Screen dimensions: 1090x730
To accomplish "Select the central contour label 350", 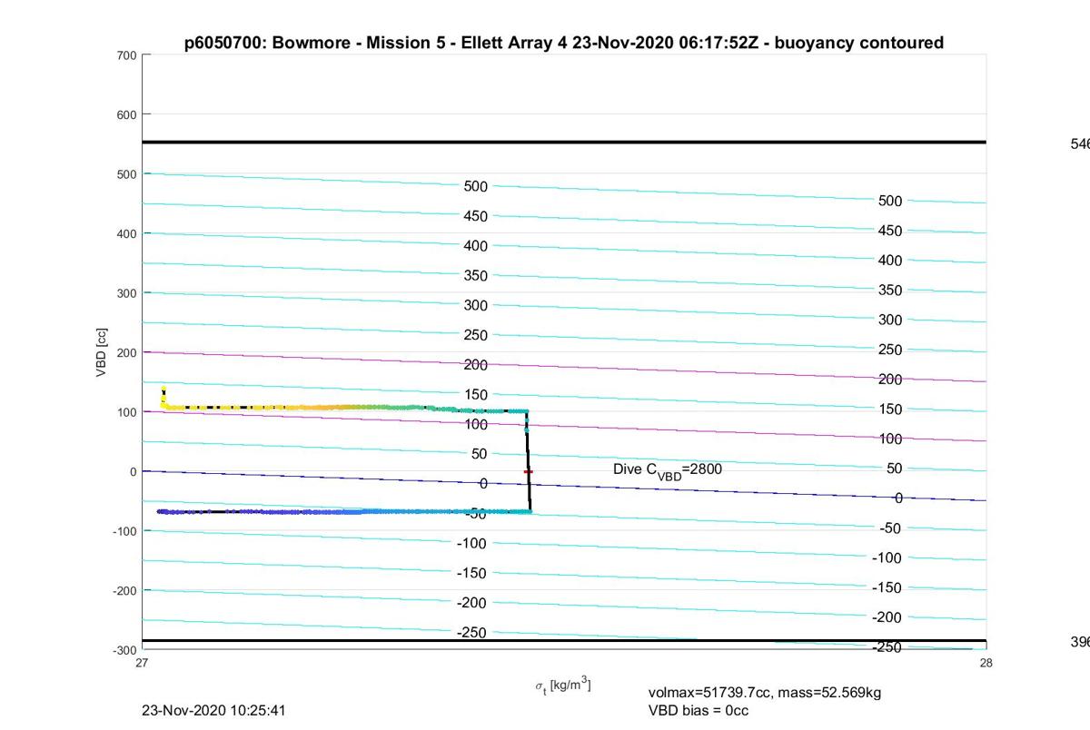I will tap(476, 276).
